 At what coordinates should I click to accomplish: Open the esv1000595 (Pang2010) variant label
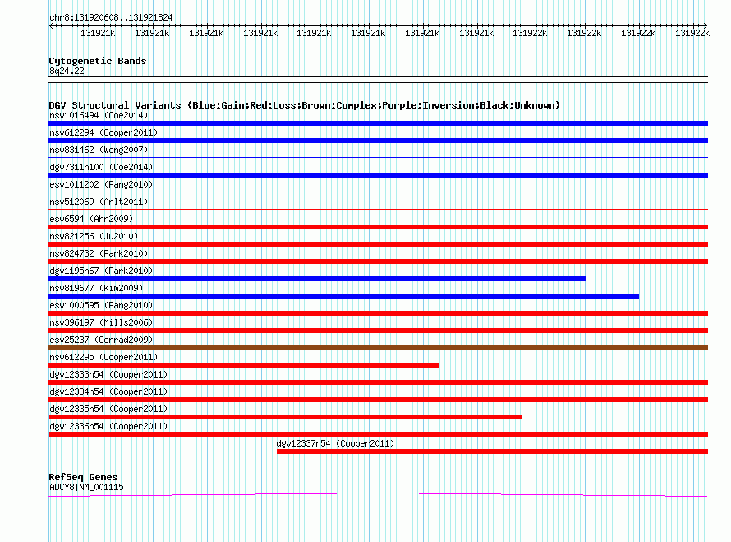coord(101,305)
